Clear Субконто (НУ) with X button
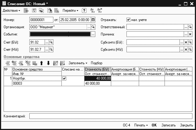The width and height of the screenshot is (196, 130). pyautogui.click(x=186, y=50)
